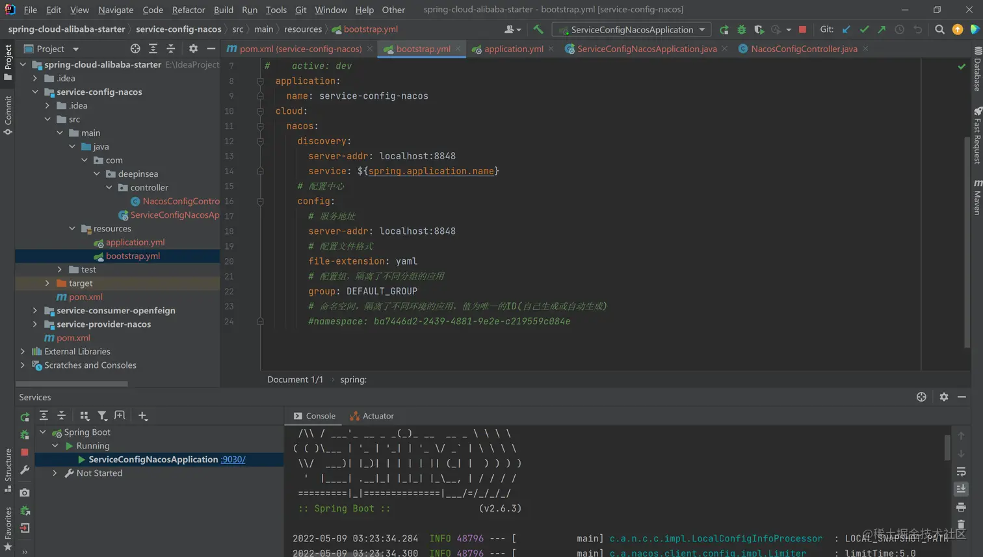
Task: Click service-config-nacos breadcrumb in navigation bar
Action: [x=178, y=29]
